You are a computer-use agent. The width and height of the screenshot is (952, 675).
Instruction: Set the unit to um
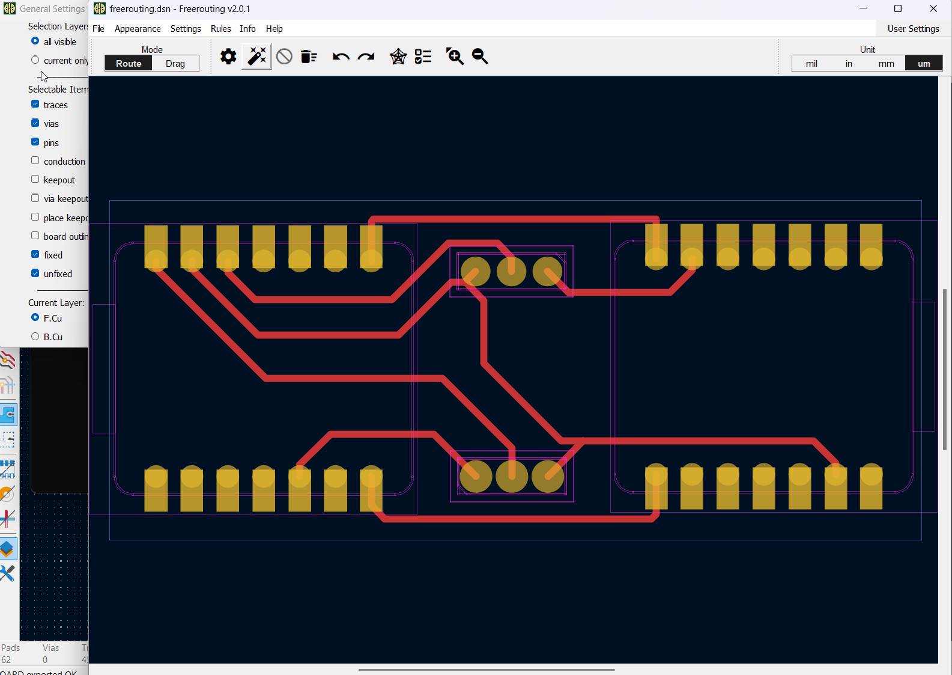[x=924, y=63]
